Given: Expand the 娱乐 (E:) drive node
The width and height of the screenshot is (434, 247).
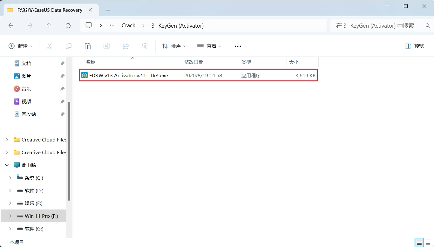Looking at the screenshot, I should (x=10, y=203).
